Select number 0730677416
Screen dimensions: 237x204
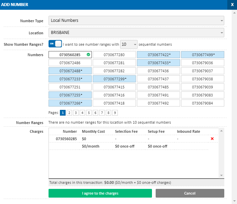(x=114, y=95)
